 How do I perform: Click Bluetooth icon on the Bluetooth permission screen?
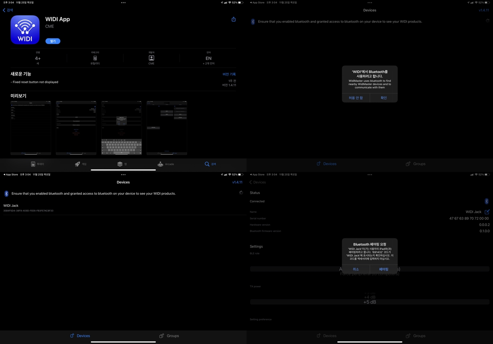click(x=253, y=22)
